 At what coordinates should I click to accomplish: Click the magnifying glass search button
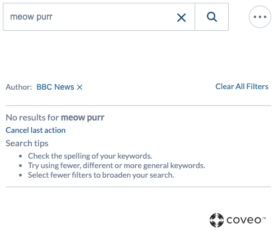(x=212, y=17)
